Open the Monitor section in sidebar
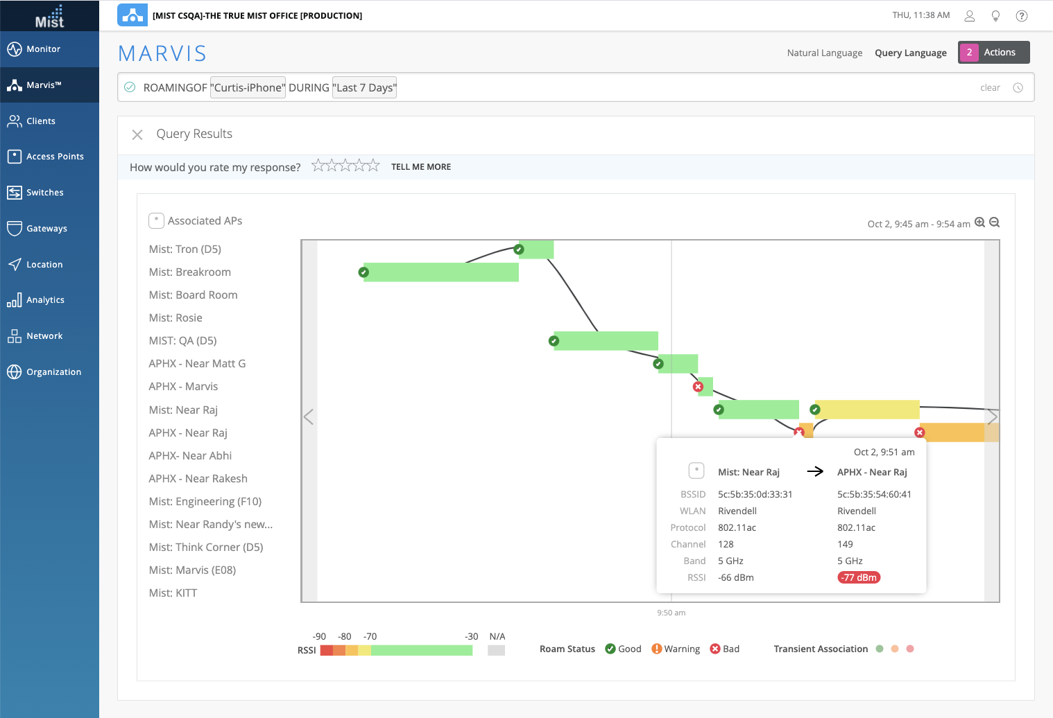Screen dimensions: 1053x718 coord(43,49)
